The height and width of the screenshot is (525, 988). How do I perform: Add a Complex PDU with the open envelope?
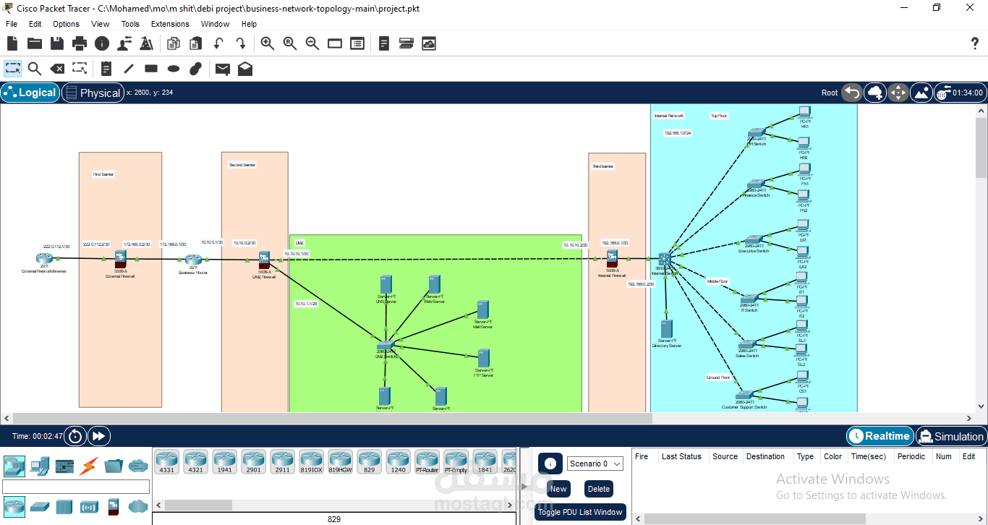point(245,69)
